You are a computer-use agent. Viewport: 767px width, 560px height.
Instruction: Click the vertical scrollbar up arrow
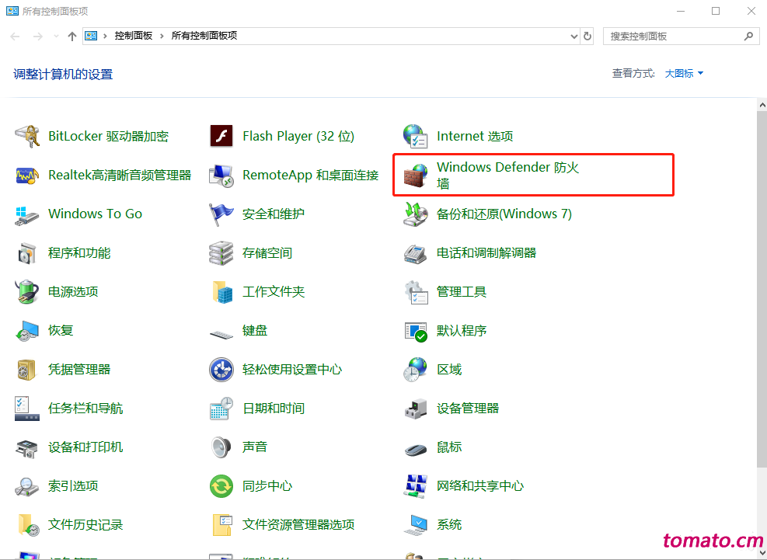point(762,104)
